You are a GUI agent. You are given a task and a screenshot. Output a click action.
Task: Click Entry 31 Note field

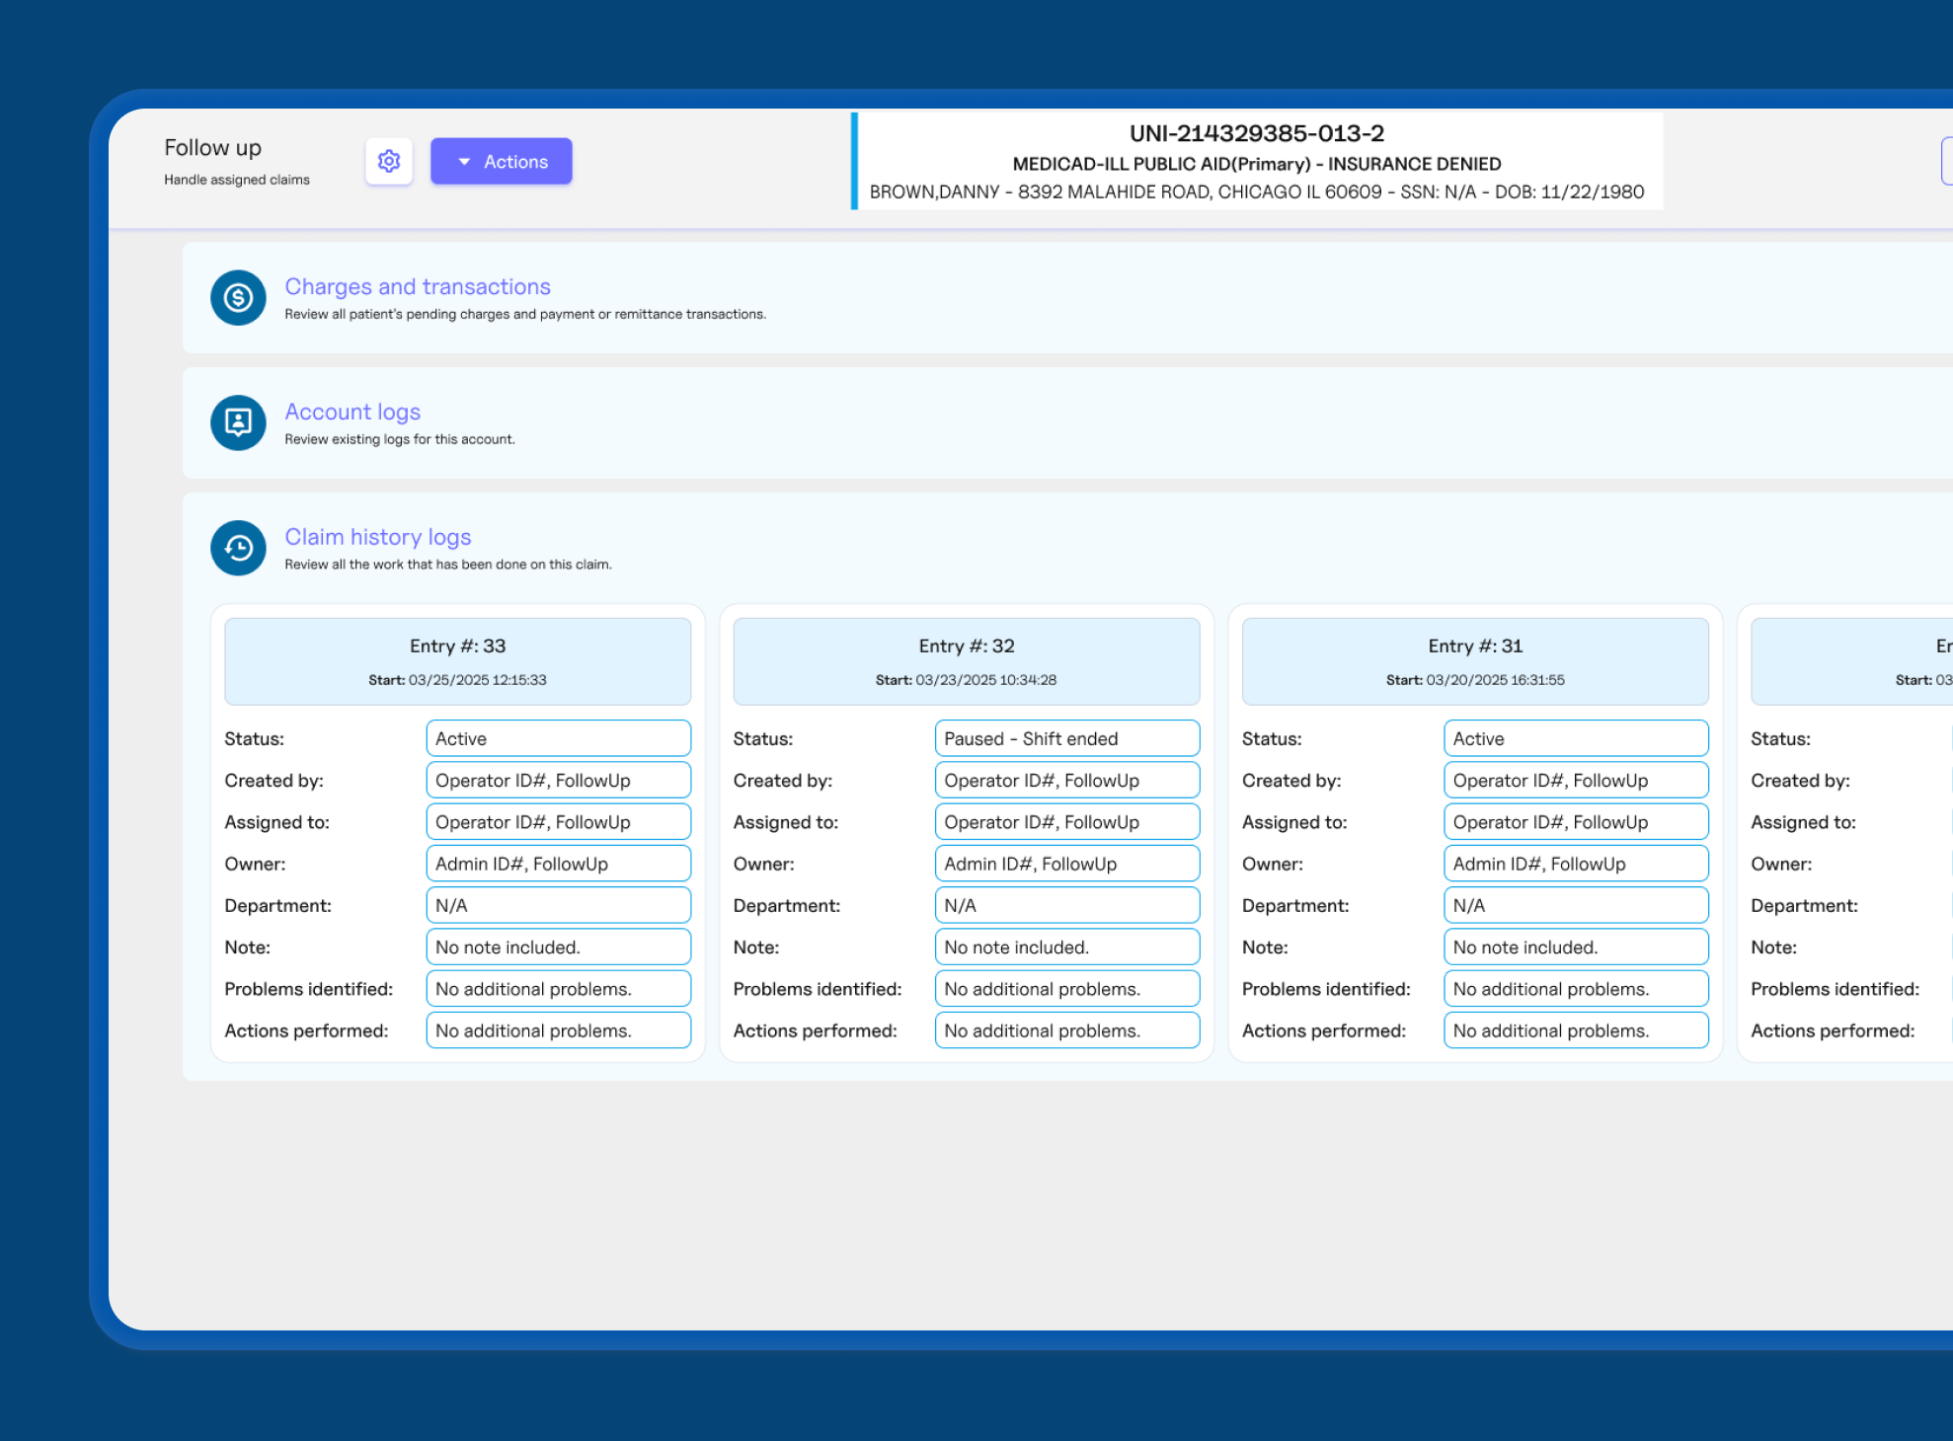click(1575, 948)
